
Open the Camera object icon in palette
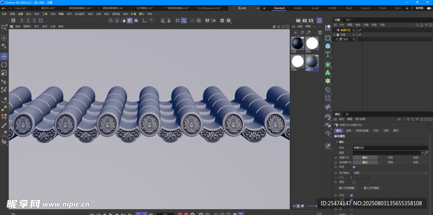328,126
